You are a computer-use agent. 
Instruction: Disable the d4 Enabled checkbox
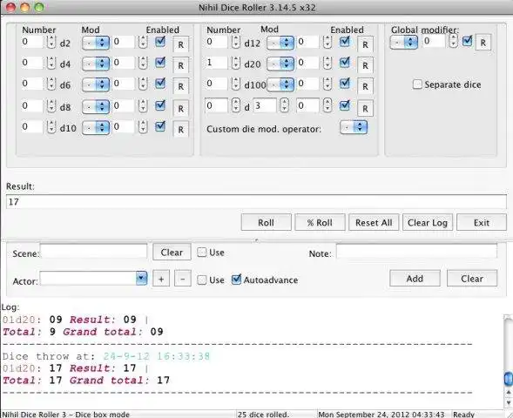pyautogui.click(x=160, y=63)
